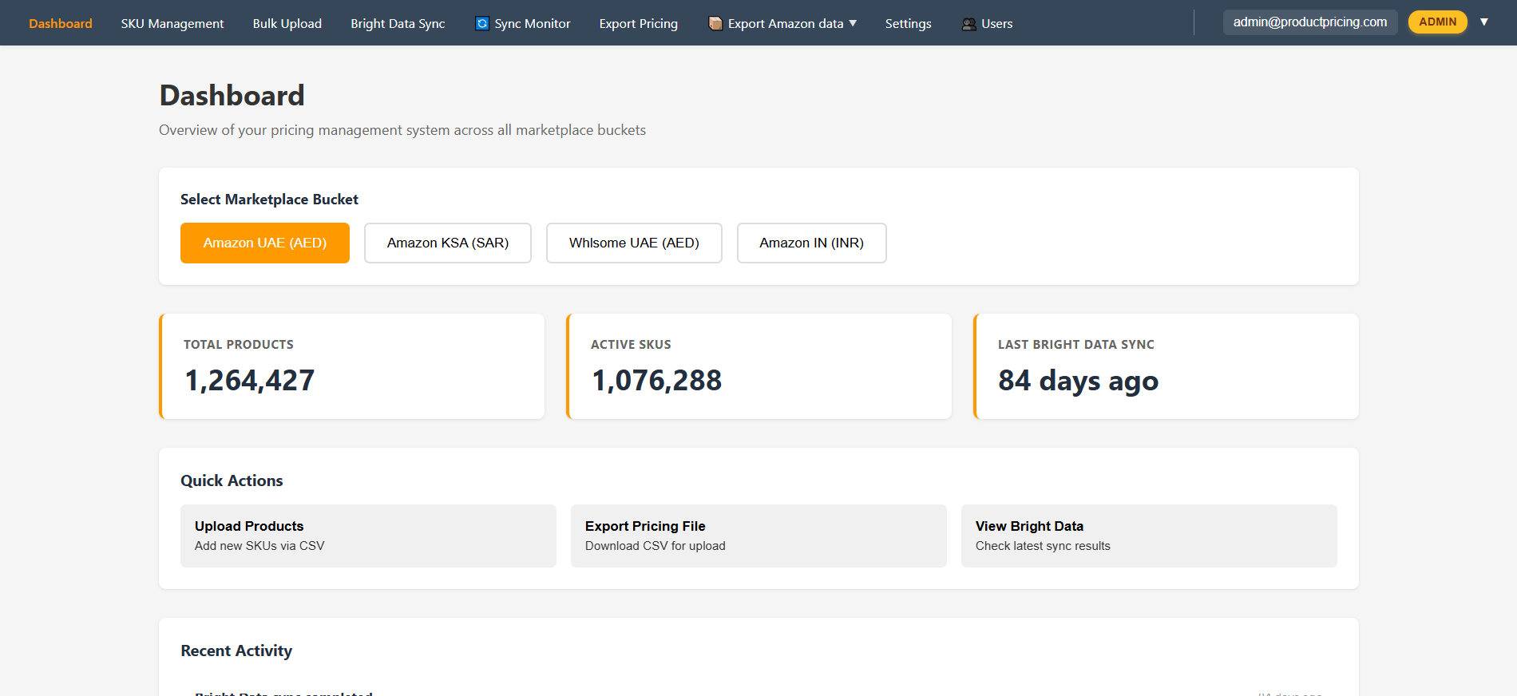Click the Users people icon

click(x=969, y=24)
